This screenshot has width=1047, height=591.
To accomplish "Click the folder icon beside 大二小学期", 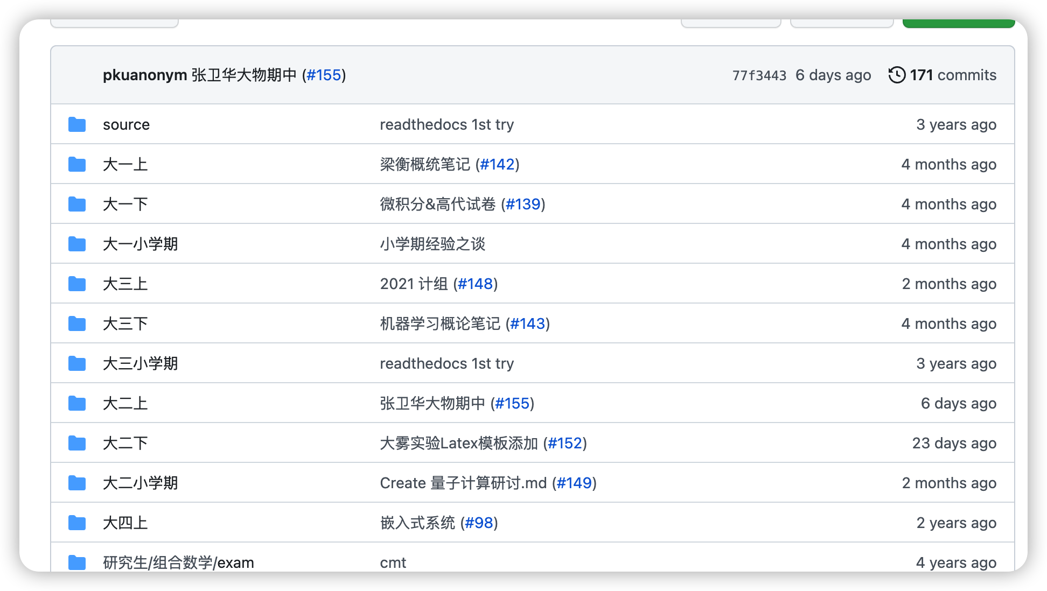I will 77,483.
